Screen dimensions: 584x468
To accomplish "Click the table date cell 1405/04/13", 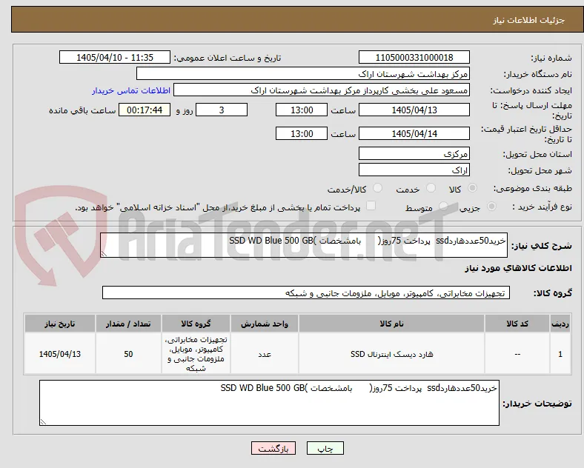I will [59, 354].
